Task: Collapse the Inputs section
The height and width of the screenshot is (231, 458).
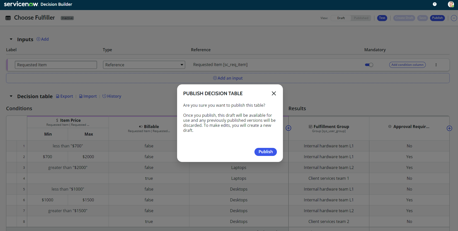Action: (11, 39)
